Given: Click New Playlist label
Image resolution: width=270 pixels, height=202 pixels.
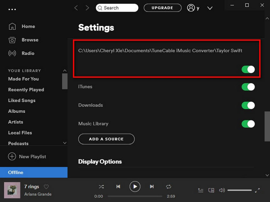Looking at the screenshot, I should (x=32, y=157).
